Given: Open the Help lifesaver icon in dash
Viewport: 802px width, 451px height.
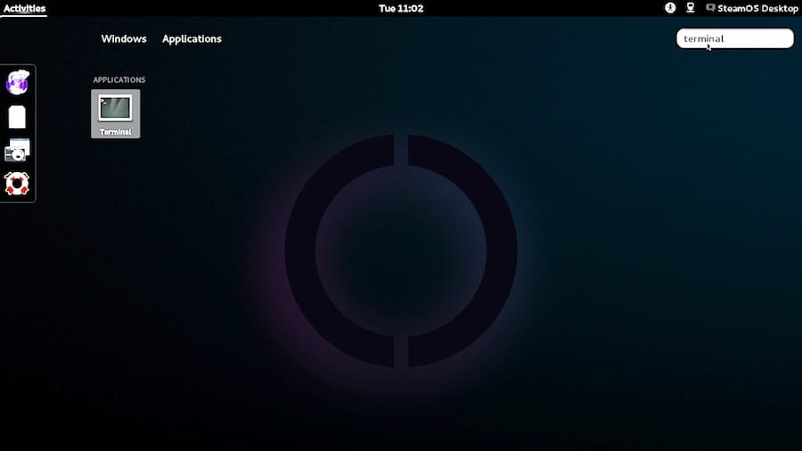Looking at the screenshot, I should point(18,184).
